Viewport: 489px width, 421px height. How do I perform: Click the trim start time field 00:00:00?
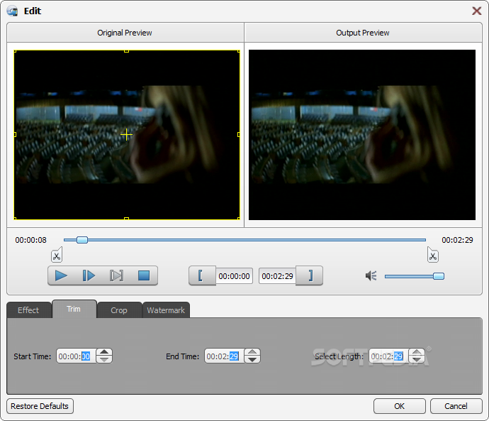234,276
